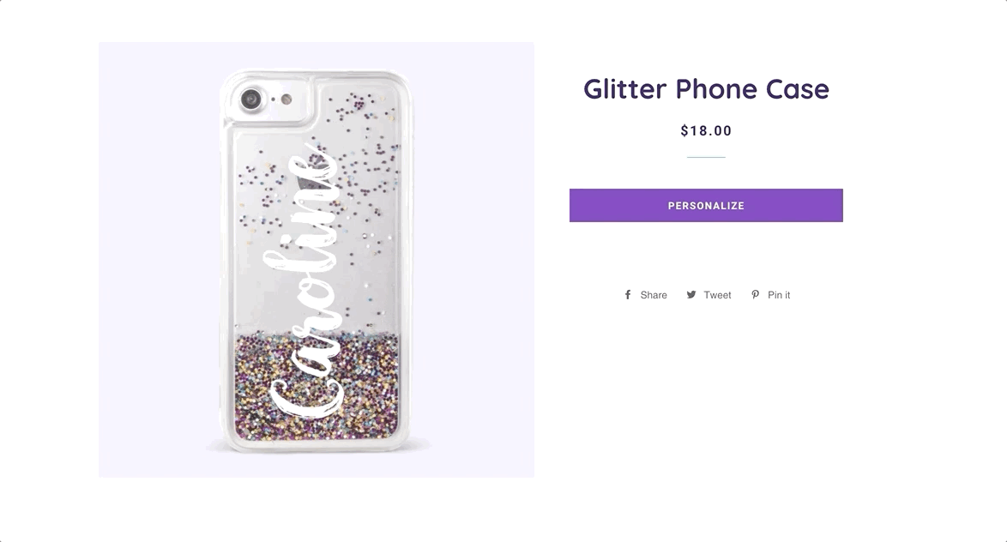Click the Facebook share icon

(x=628, y=295)
